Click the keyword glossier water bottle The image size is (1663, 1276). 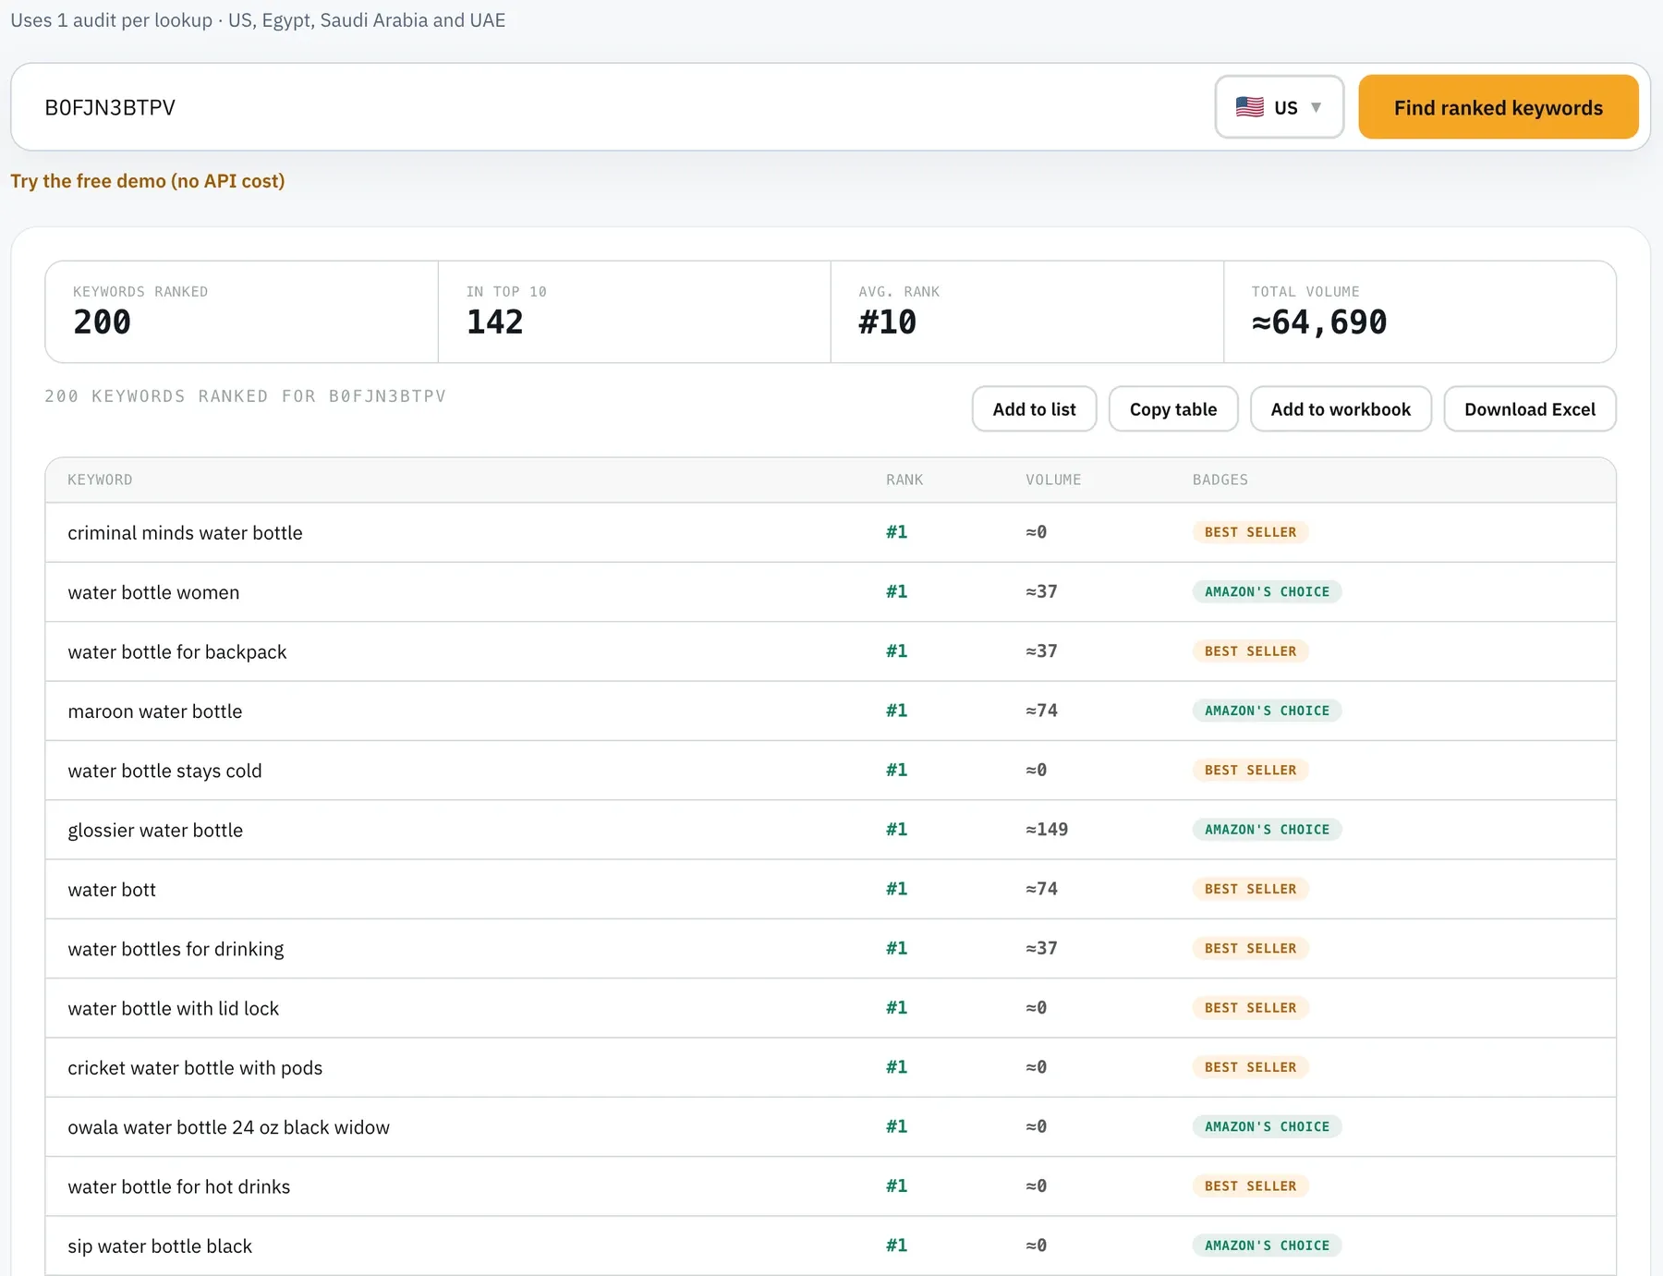pyautogui.click(x=155, y=831)
